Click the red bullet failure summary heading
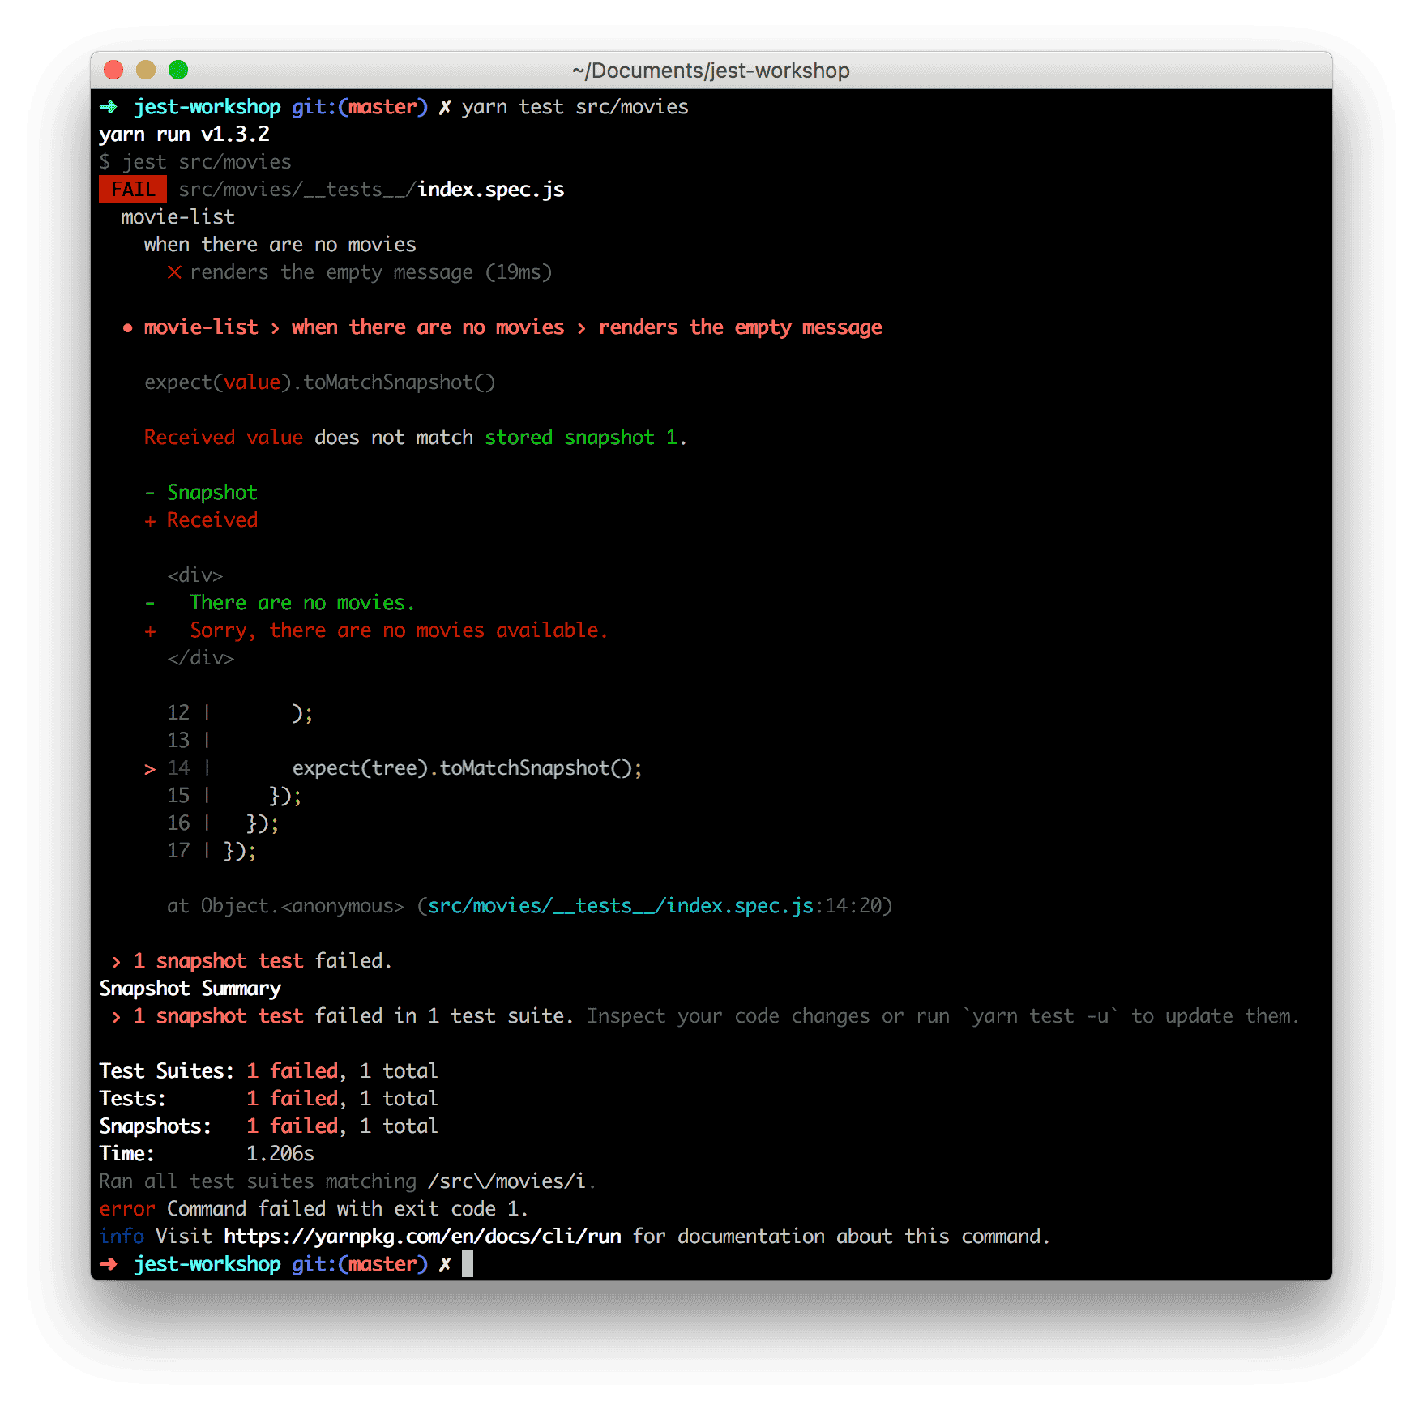Screen dimensions: 1423x1410 click(502, 327)
